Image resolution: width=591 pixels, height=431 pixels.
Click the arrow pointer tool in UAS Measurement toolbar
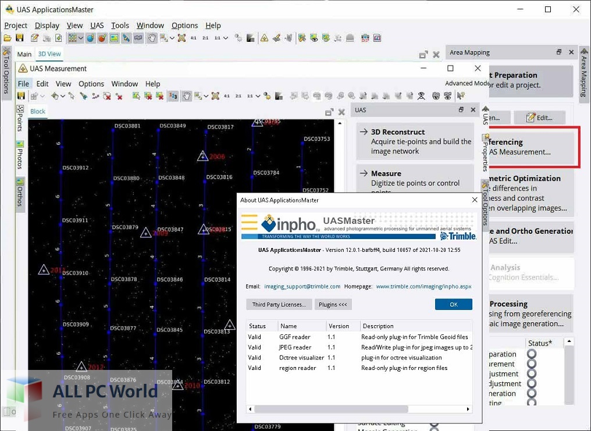pyautogui.click(x=71, y=96)
